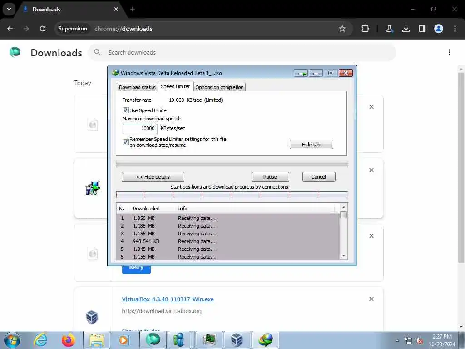
Task: Open the tab search dropdown arrow
Action: pos(9,9)
